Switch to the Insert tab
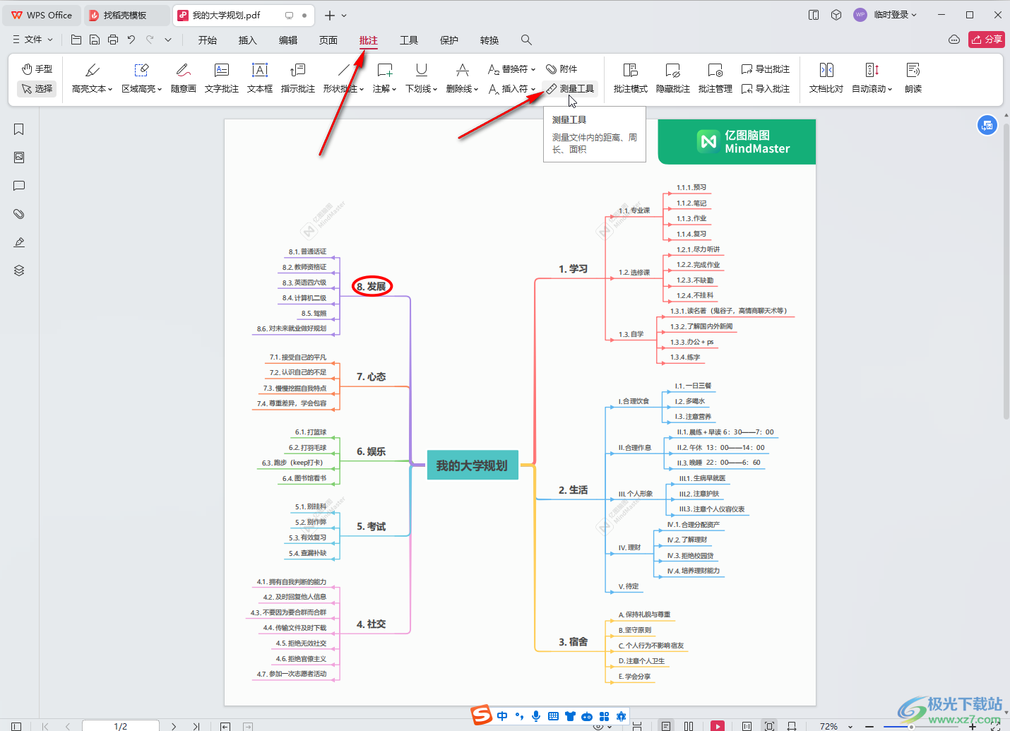This screenshot has height=731, width=1010. pos(248,40)
